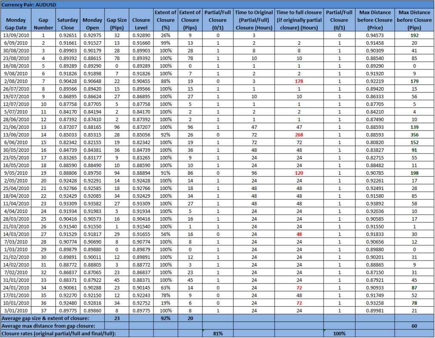Click the 99% extent of closure cell
This screenshot has height=338, width=435.
pos(165,43)
